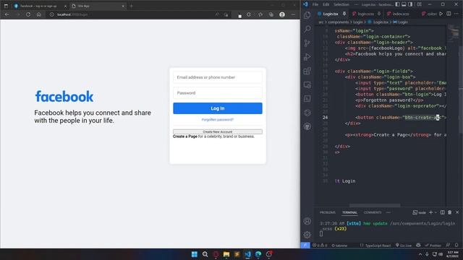
Task: Open the Search view in VS Code activity bar
Action: click(307, 29)
